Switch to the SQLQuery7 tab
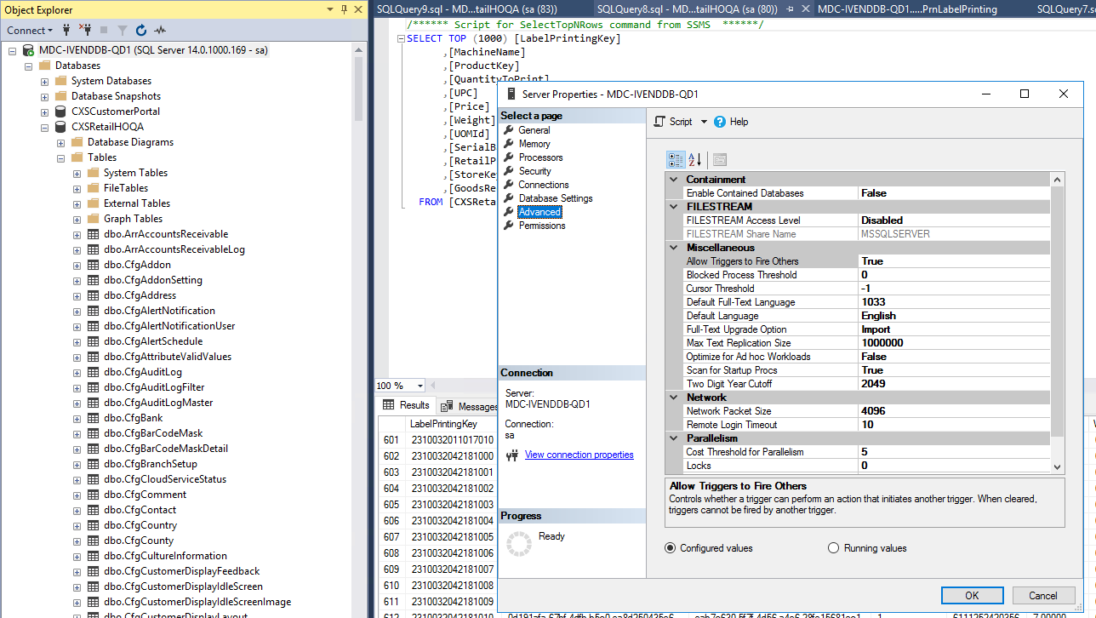This screenshot has width=1096, height=618. pos(1066,9)
